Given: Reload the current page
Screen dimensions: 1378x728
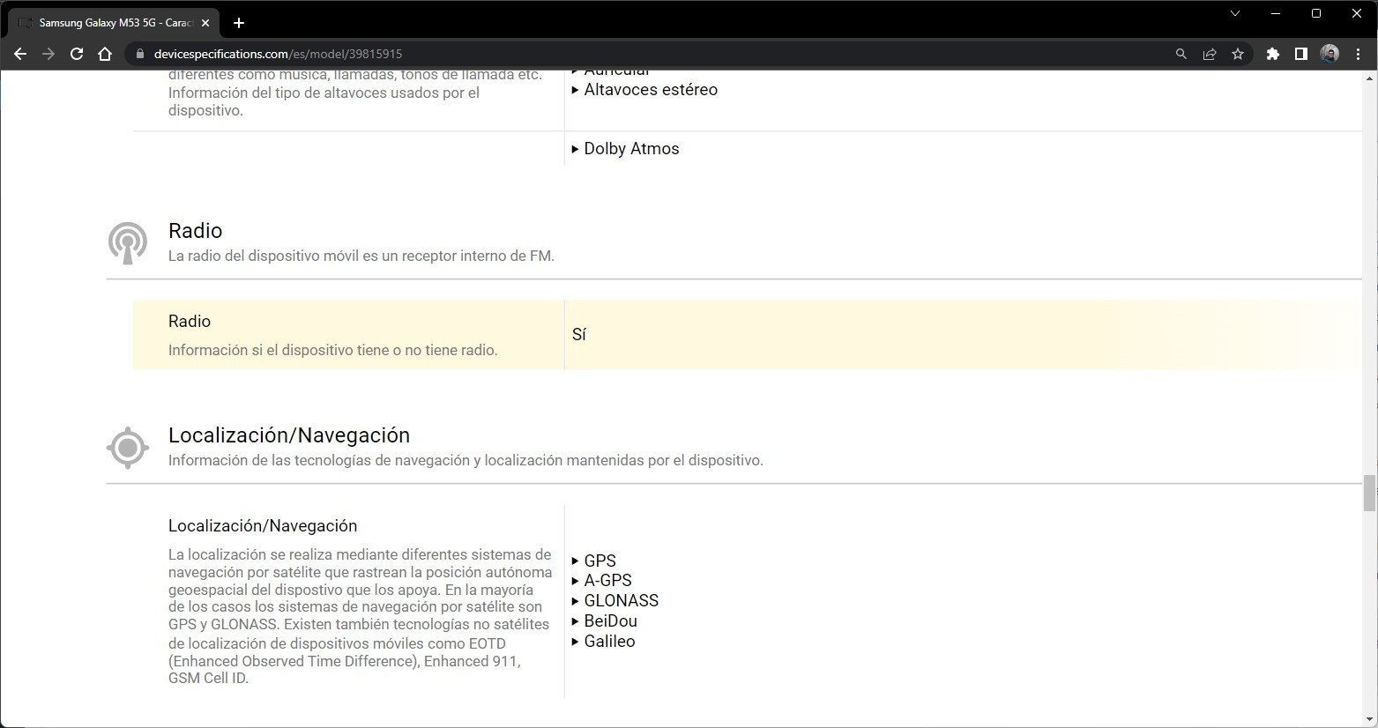Looking at the screenshot, I should click(x=77, y=54).
